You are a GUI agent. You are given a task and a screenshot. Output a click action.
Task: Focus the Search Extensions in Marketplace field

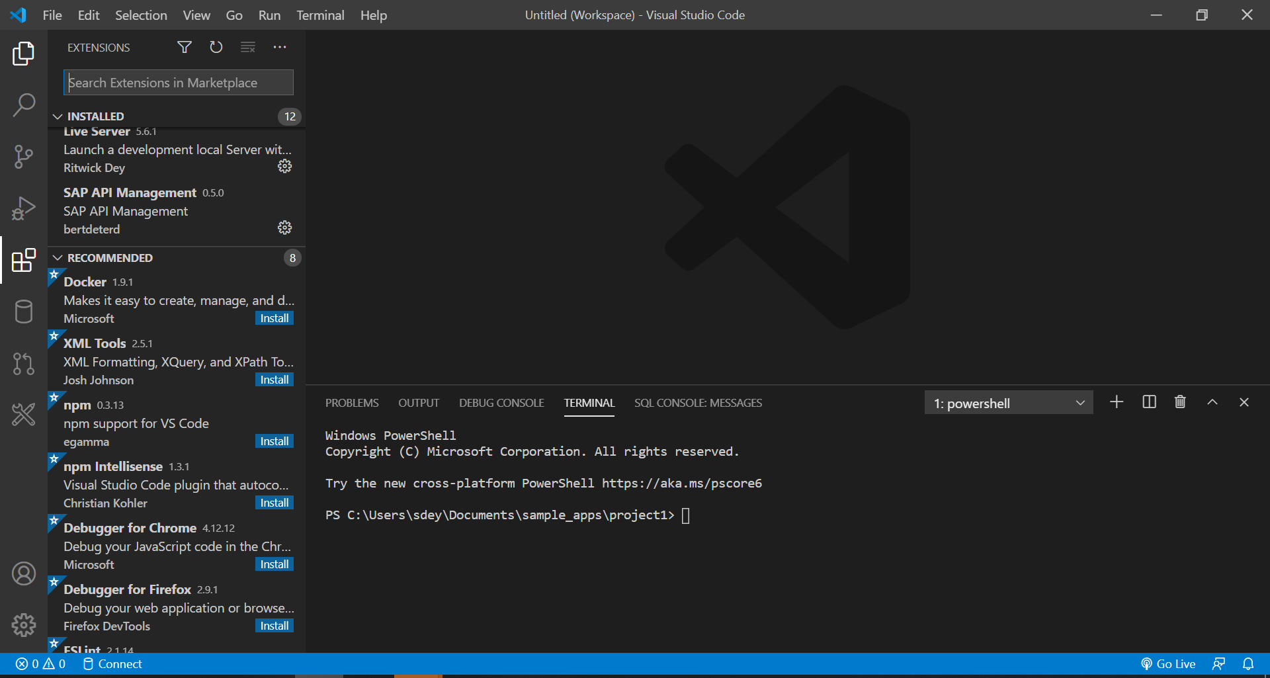(179, 83)
